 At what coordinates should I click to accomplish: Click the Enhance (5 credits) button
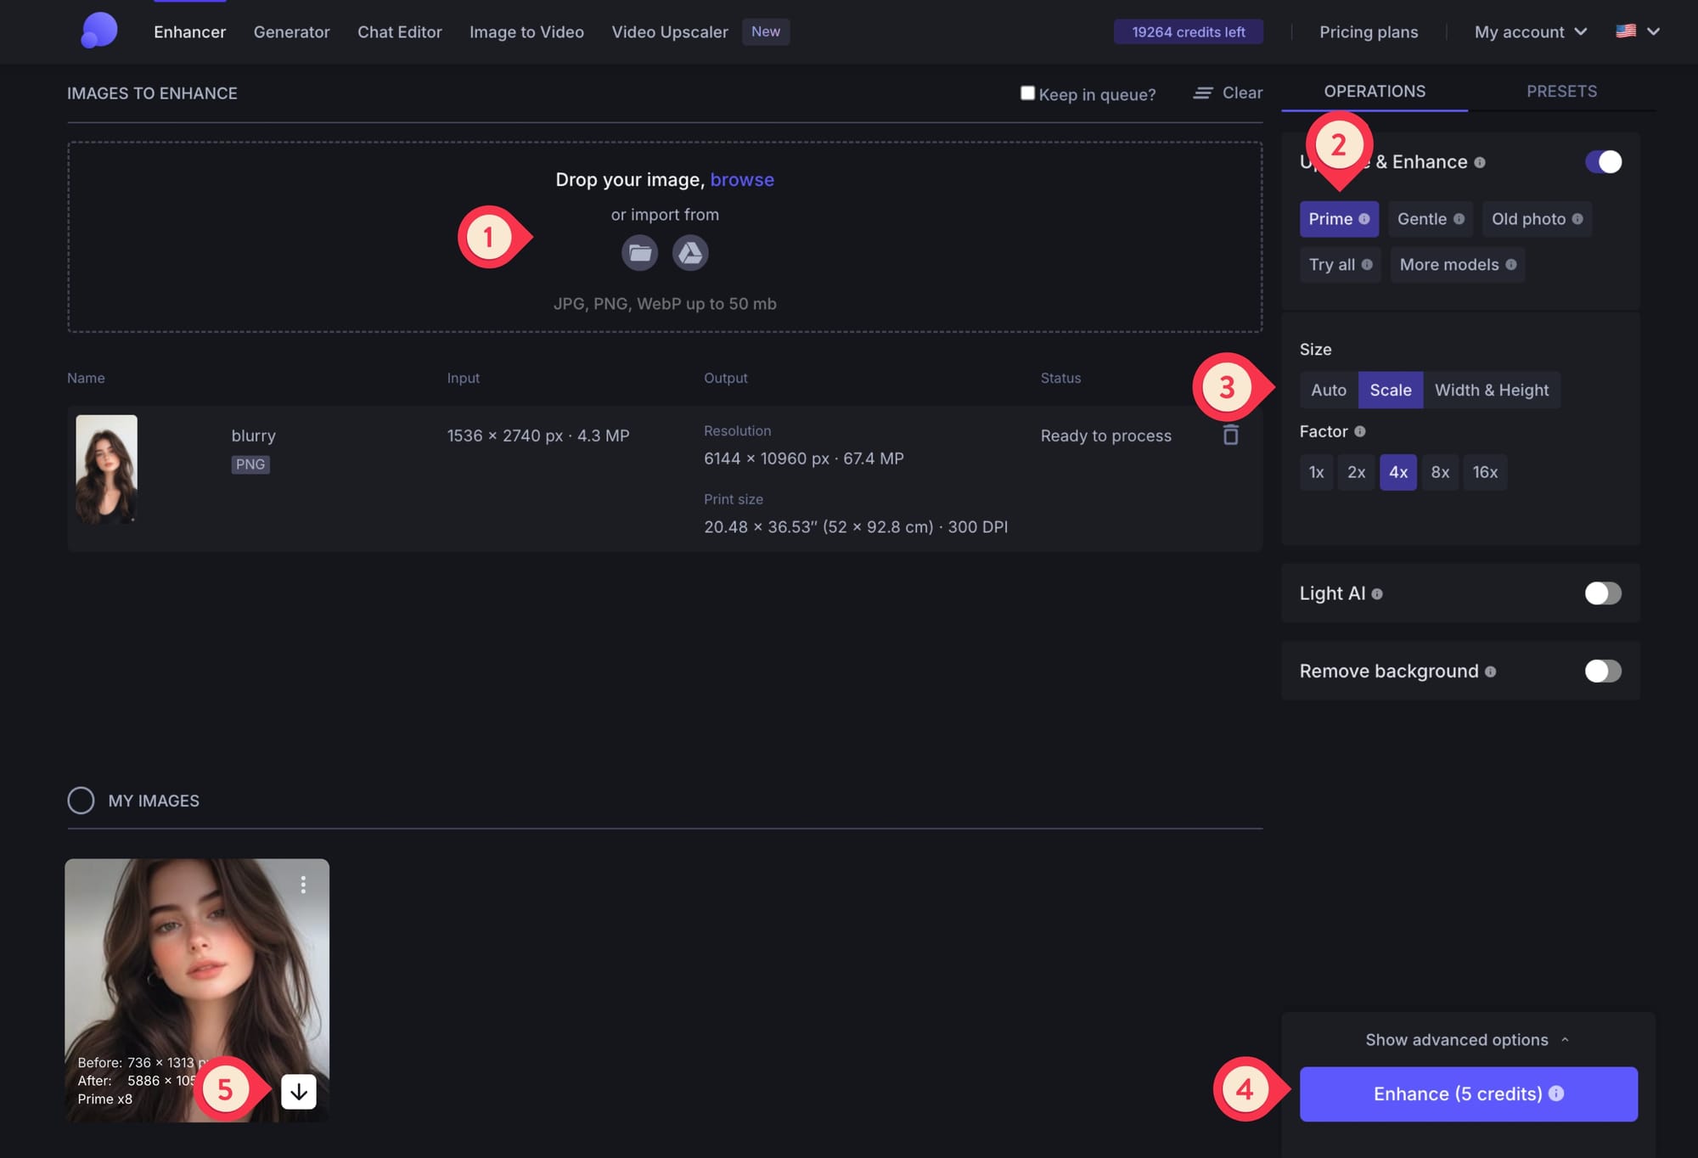tap(1467, 1093)
